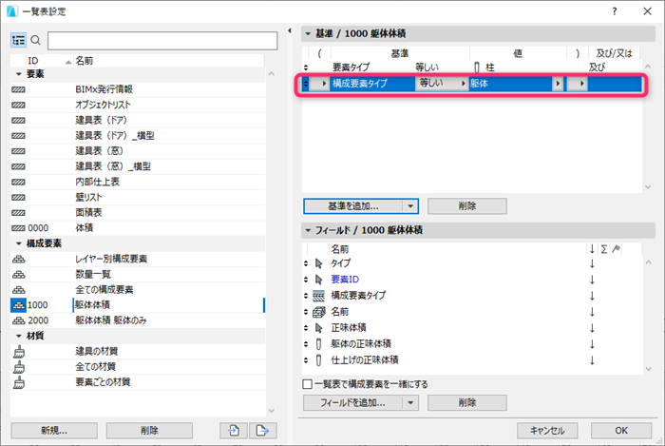The height and width of the screenshot is (446, 665).
Task: Click the arrow icon of タイプ field
Action: (x=319, y=263)
